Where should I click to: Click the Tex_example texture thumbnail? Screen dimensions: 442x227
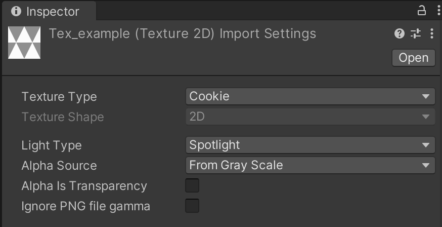[x=24, y=43]
